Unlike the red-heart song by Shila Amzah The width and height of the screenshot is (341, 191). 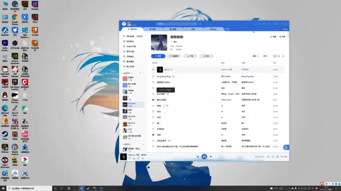pos(153,100)
